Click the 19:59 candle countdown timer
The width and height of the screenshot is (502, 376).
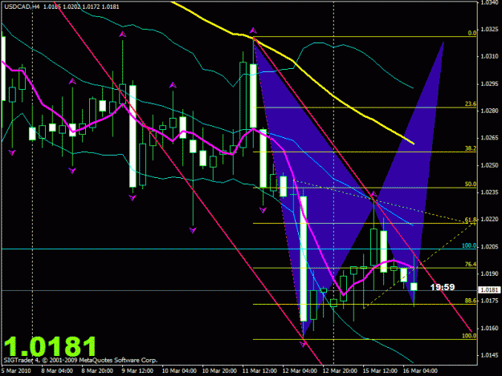click(443, 287)
